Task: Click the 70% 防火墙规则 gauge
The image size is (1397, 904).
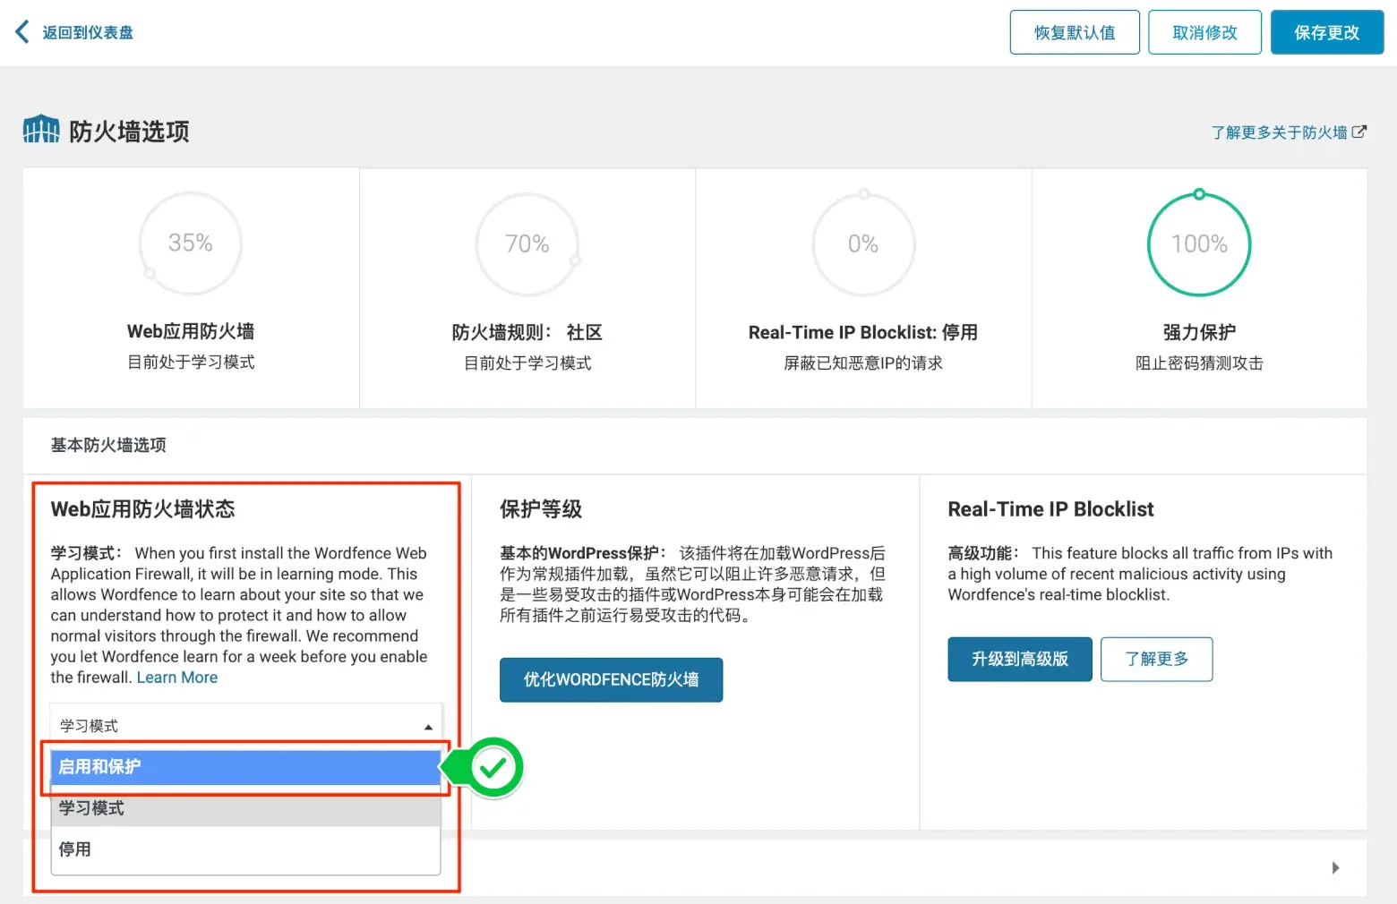Action: click(x=527, y=243)
